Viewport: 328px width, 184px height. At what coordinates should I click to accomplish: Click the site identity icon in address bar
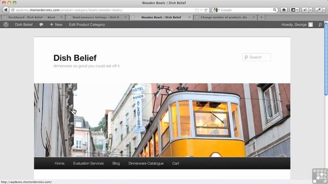(13, 10)
